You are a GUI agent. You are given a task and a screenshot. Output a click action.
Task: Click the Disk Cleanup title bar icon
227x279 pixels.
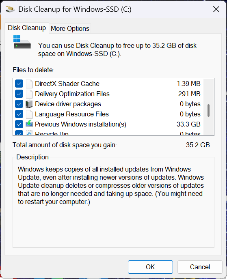pos(10,9)
